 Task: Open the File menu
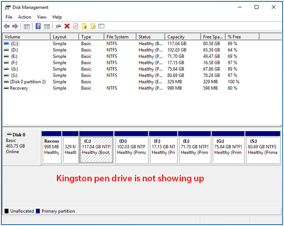point(9,17)
